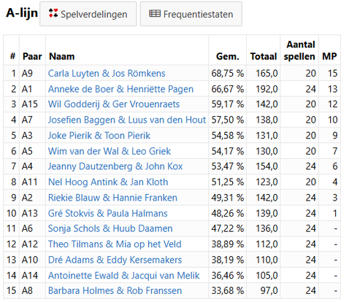Open Wim van der Wal & Leo Griek
The height and width of the screenshot is (302, 349).
pyautogui.click(x=110, y=151)
